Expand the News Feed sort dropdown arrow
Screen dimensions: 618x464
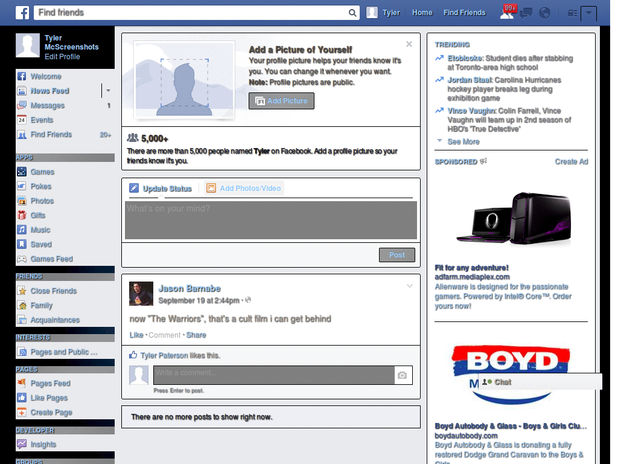(x=109, y=91)
